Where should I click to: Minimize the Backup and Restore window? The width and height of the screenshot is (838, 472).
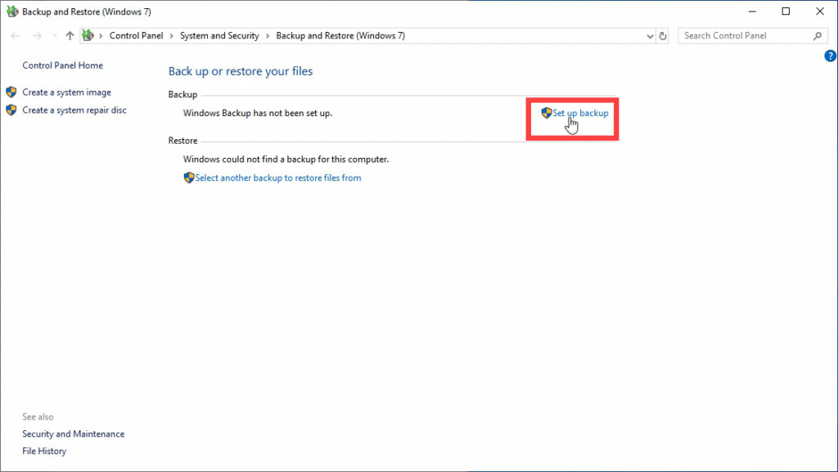pyautogui.click(x=753, y=11)
